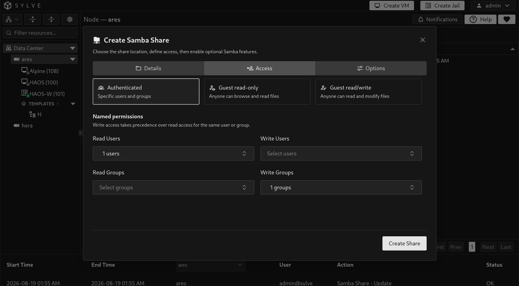Click the heart sponsor icon button
This screenshot has width=519, height=286.
click(x=507, y=19)
